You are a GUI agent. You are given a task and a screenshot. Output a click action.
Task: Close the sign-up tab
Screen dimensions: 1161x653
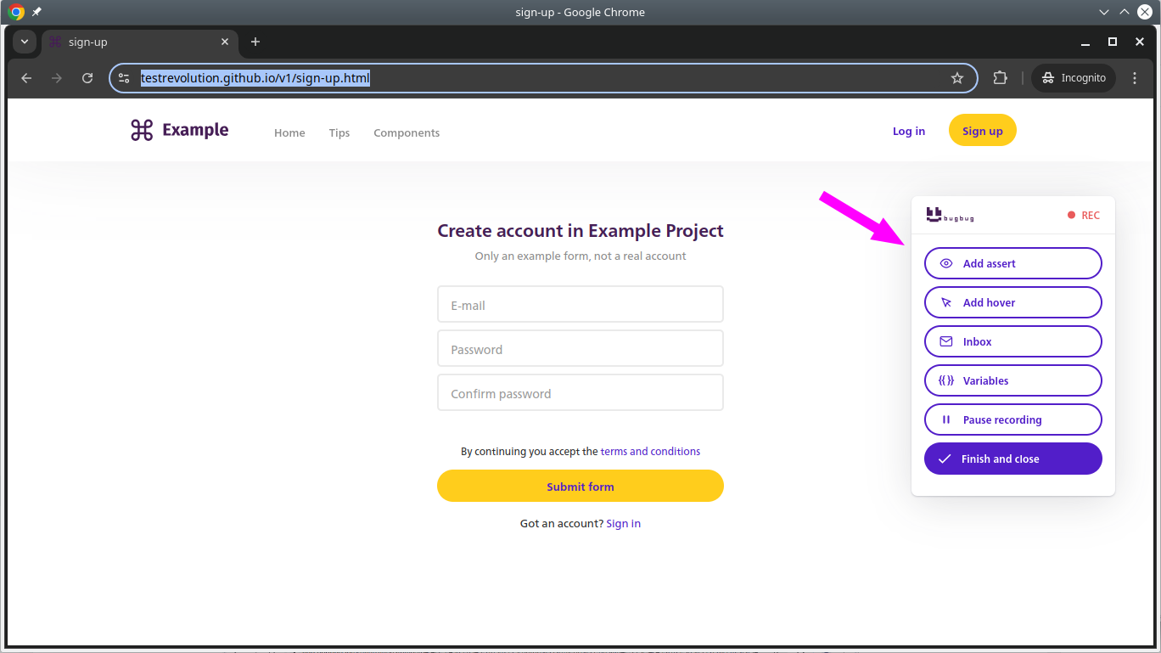coord(225,42)
